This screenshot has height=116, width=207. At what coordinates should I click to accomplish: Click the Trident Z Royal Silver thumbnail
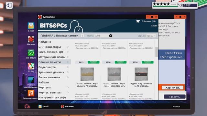tap(114, 74)
